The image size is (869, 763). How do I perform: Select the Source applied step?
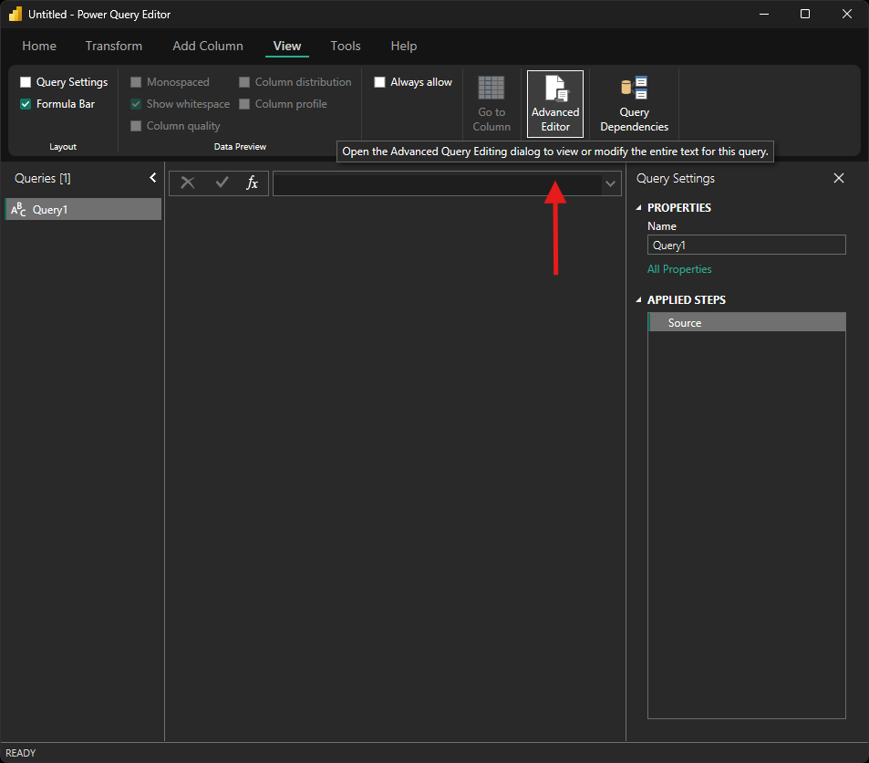pyautogui.click(x=685, y=323)
